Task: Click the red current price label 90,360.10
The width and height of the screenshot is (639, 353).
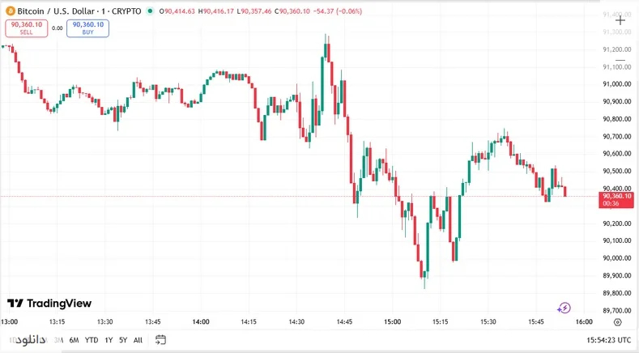Action: [x=616, y=200]
